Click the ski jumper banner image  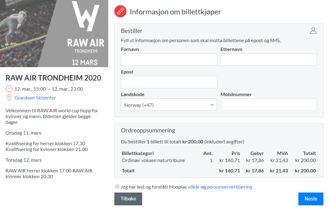tap(28, 34)
